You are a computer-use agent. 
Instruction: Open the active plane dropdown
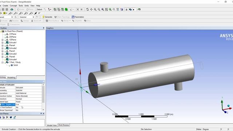pos(12,17)
